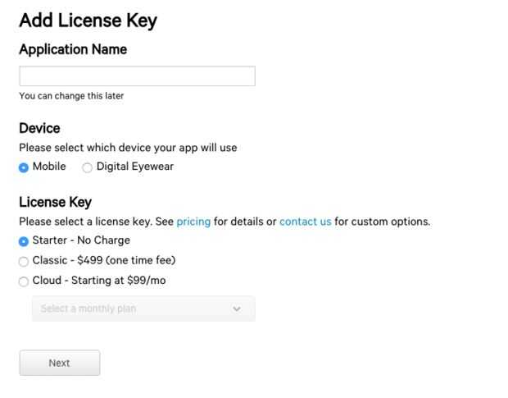Click the Application Name text field

(x=137, y=76)
